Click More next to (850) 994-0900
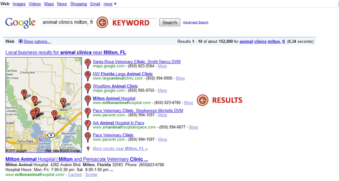 (180, 78)
